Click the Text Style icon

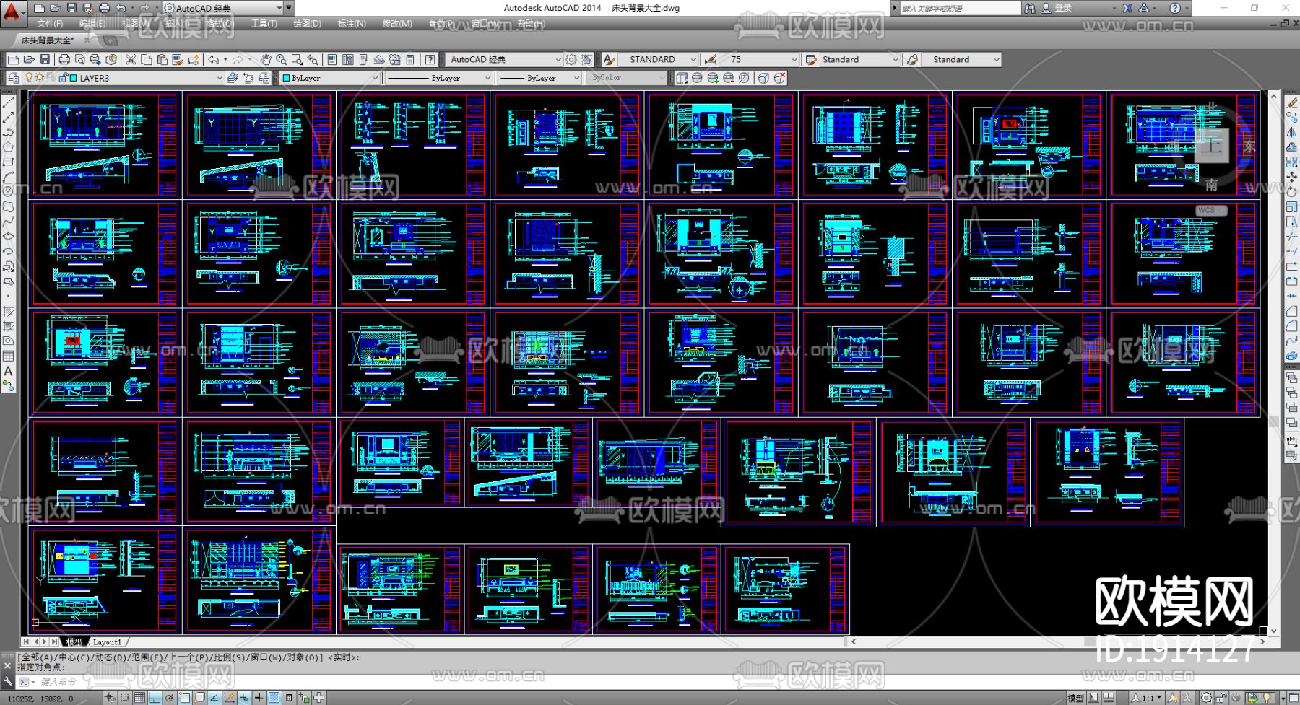pos(609,59)
